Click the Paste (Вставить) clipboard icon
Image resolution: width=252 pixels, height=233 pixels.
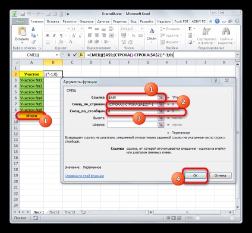[22, 32]
